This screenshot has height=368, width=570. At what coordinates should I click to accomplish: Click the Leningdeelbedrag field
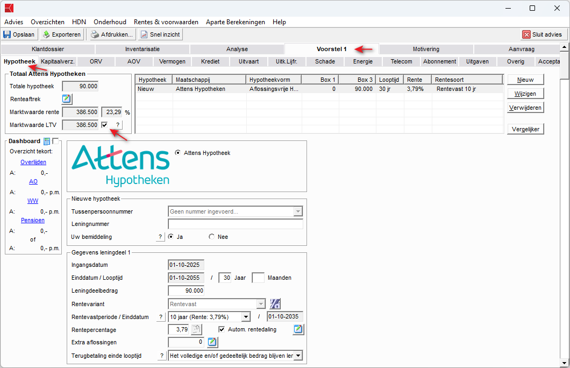click(186, 291)
